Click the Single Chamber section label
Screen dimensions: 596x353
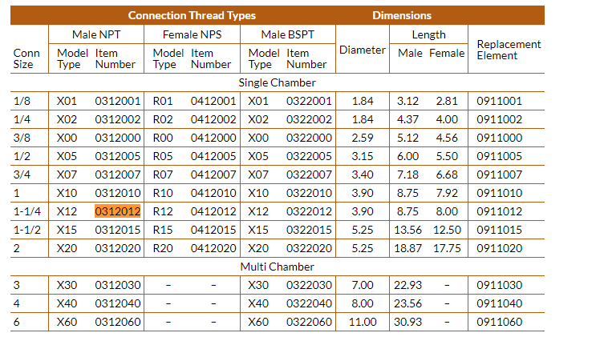[277, 82]
